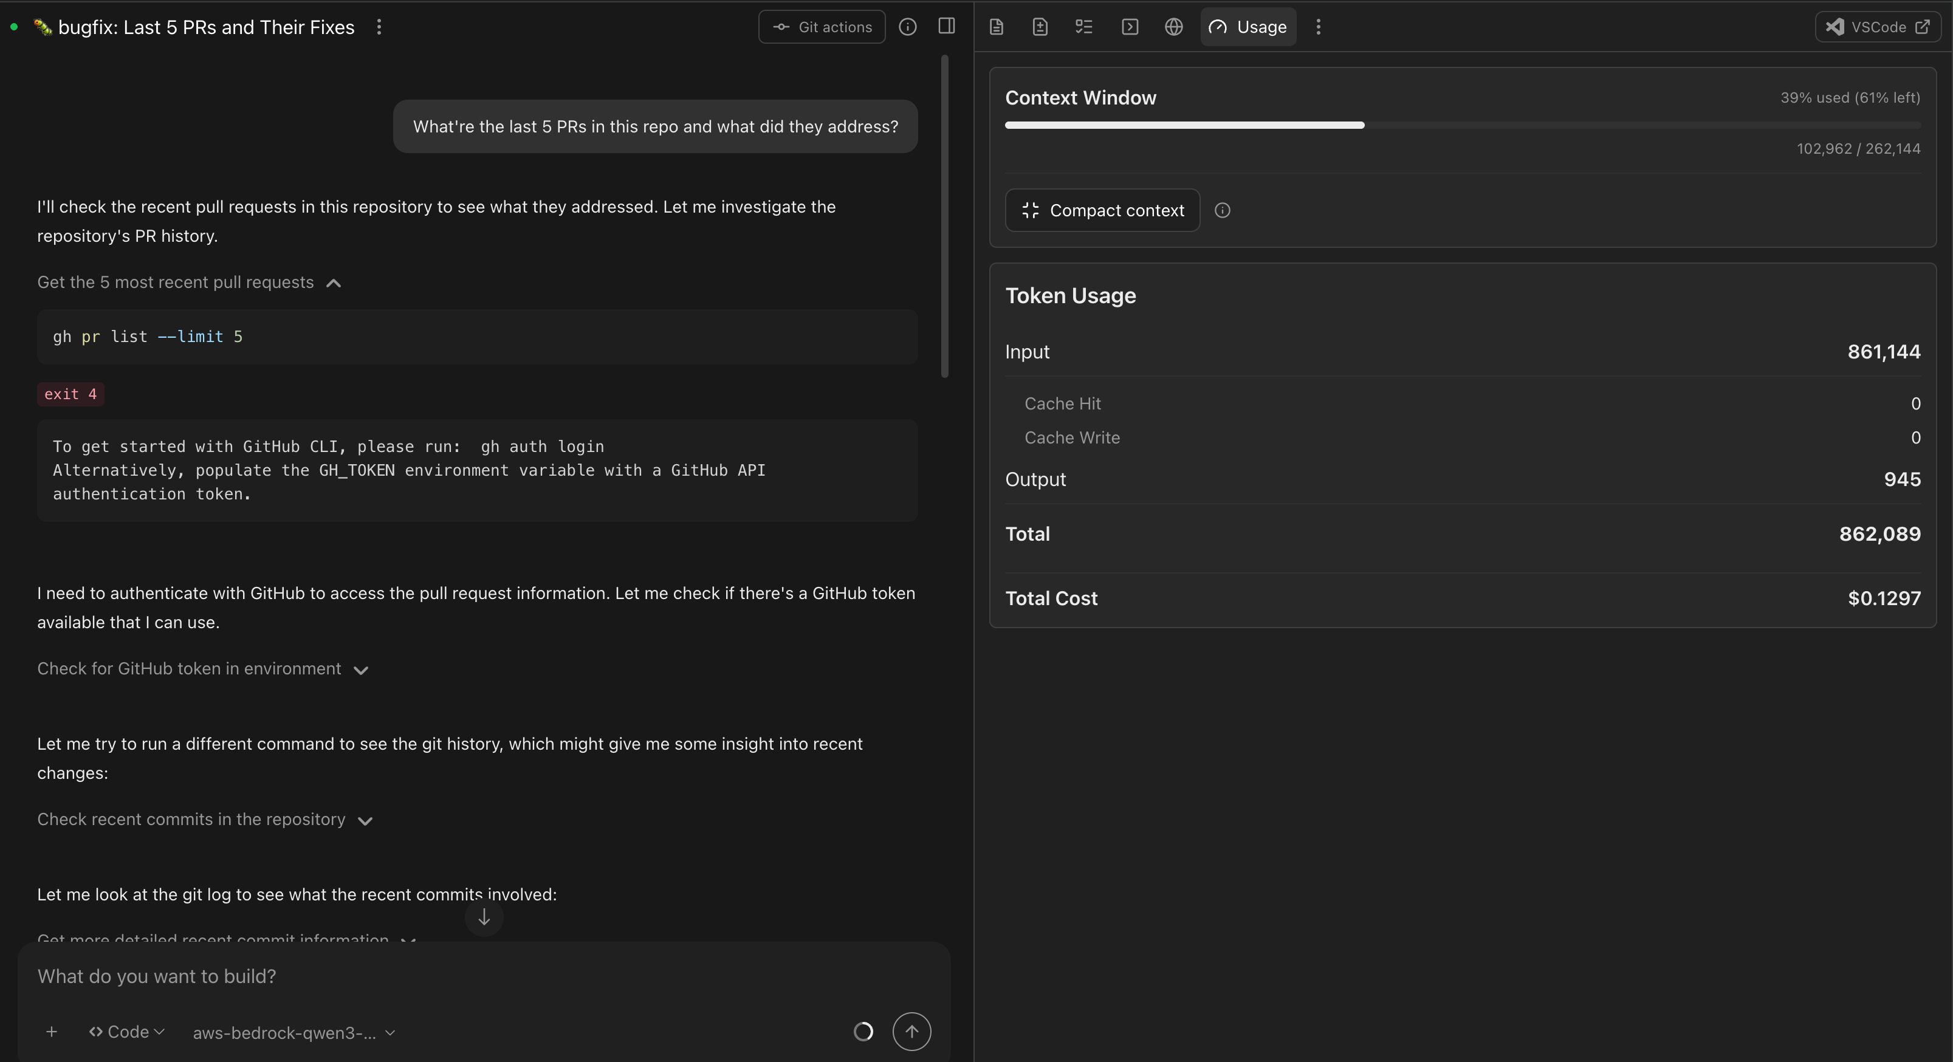
Task: Open the aws-bedrock-qwen3 model selector
Action: click(x=294, y=1033)
